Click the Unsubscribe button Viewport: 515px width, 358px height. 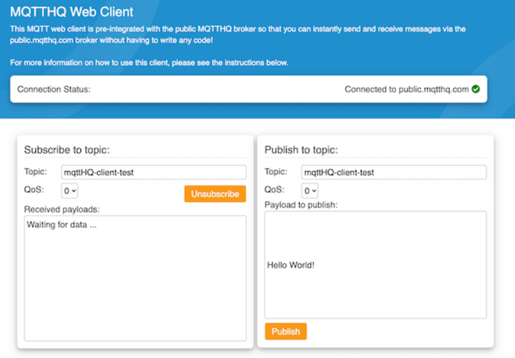[x=215, y=194]
